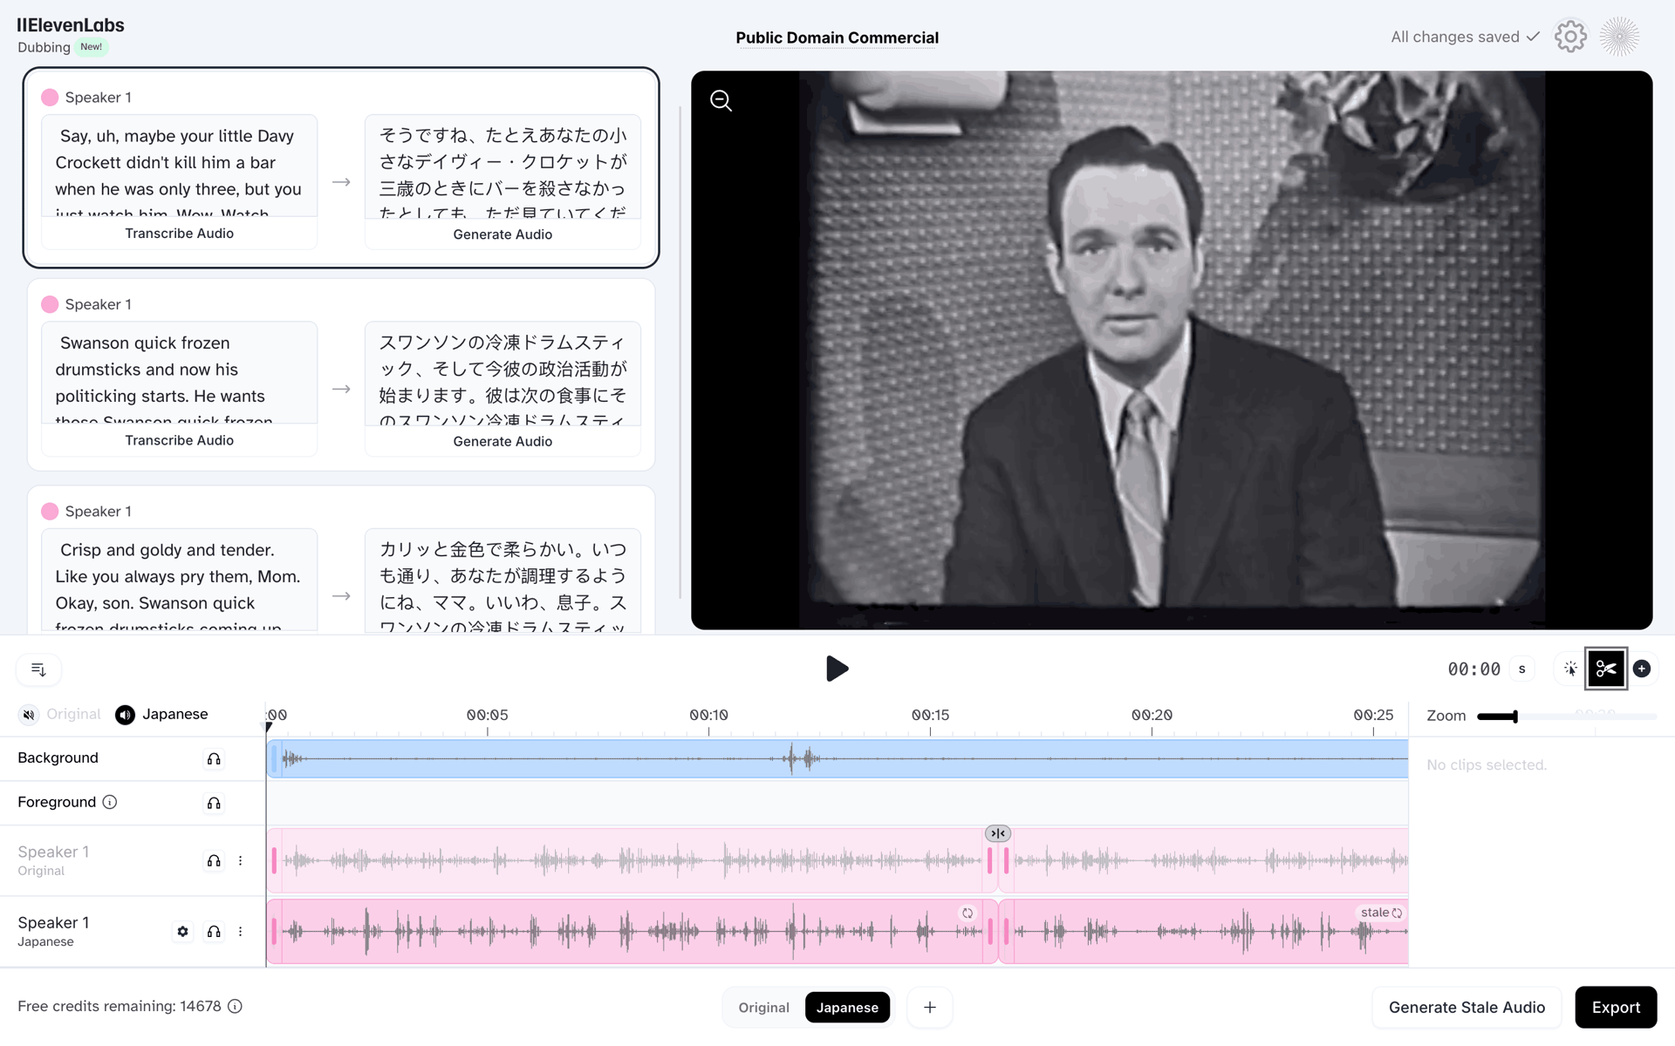
Task: Click the 00:00 timecode display
Action: tap(1473, 669)
